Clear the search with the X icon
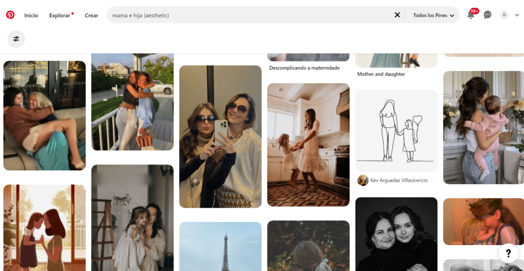Image resolution: width=524 pixels, height=271 pixels. (397, 15)
